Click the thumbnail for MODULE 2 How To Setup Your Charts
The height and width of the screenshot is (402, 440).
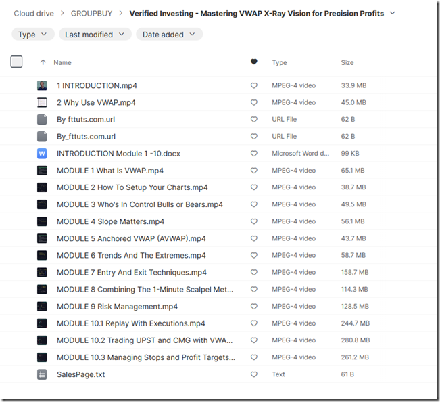coord(42,187)
